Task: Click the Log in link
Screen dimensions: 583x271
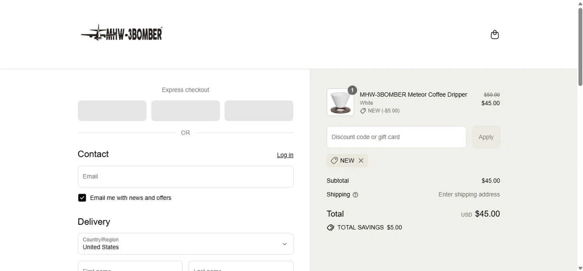Action: click(285, 155)
